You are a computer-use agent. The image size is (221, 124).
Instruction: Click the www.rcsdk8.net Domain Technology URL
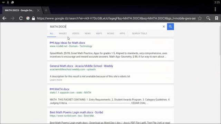[71, 46]
